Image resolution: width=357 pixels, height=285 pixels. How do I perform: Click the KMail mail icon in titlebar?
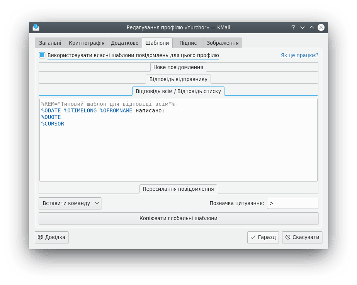(x=36, y=27)
